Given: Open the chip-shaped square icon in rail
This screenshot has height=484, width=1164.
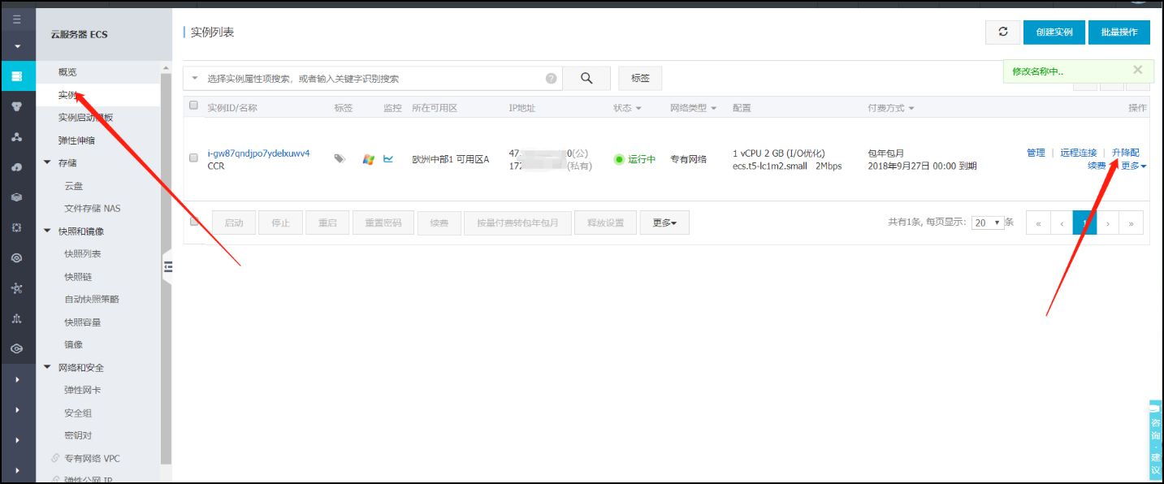Looking at the screenshot, I should click(x=17, y=227).
